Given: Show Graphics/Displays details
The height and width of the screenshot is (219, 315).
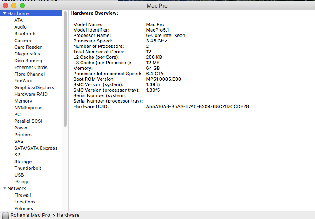Looking at the screenshot, I should click(34, 87).
